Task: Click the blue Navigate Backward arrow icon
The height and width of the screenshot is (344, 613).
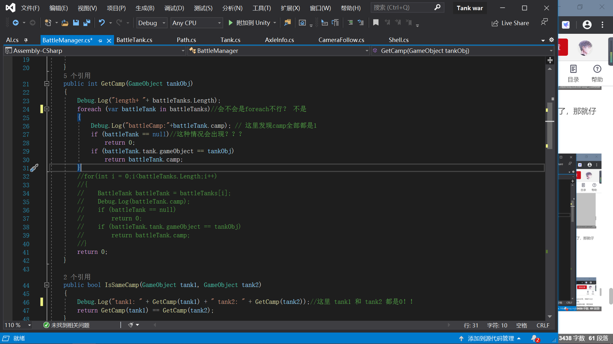Action: pos(16,23)
